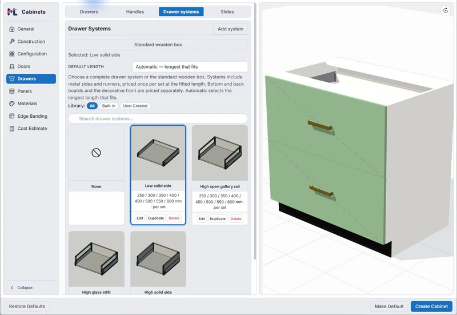Click the top drawer brass handle in preview
The height and width of the screenshot is (315, 457).
[x=320, y=125]
